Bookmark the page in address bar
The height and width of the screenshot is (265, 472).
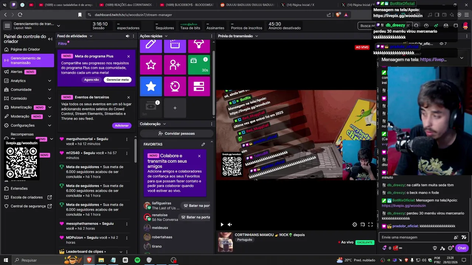(80, 15)
